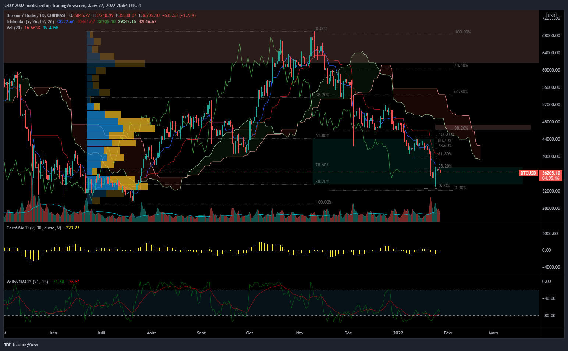Click the 4000.00 level on MACD scale
This screenshot has width=568, height=351.
click(x=550, y=234)
